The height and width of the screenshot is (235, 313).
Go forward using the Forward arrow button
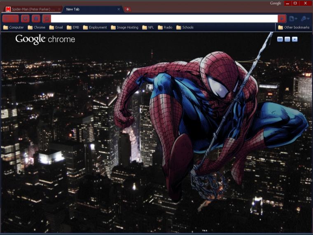[x=15, y=19]
